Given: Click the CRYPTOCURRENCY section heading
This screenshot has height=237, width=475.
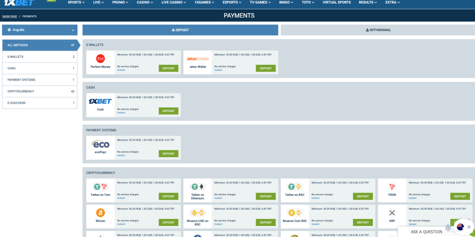Looking at the screenshot, I should click(x=101, y=173).
